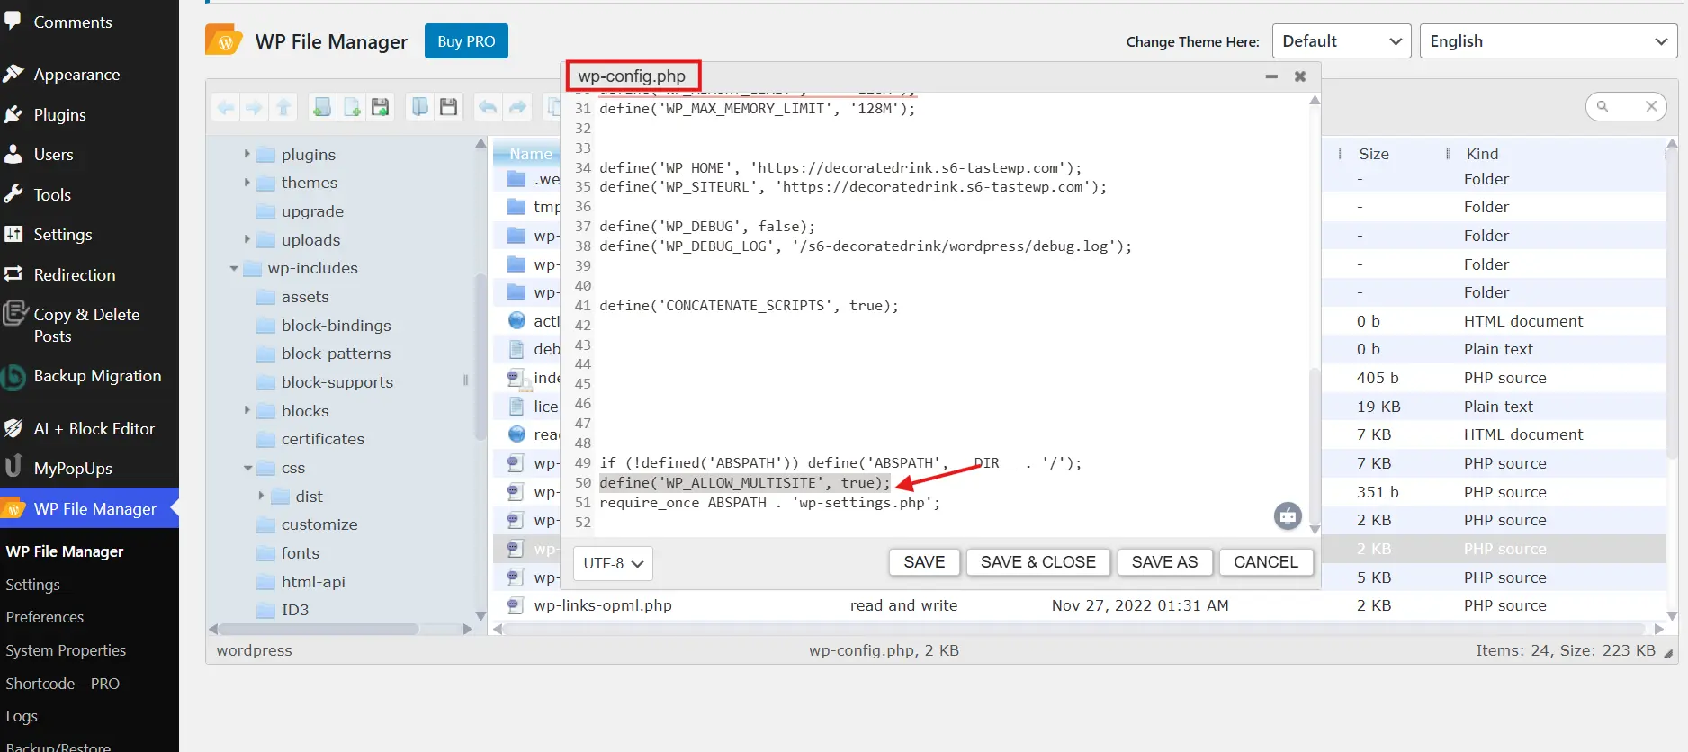Select the html-api folder in tree
This screenshot has height=752, width=1688.
(x=313, y=582)
